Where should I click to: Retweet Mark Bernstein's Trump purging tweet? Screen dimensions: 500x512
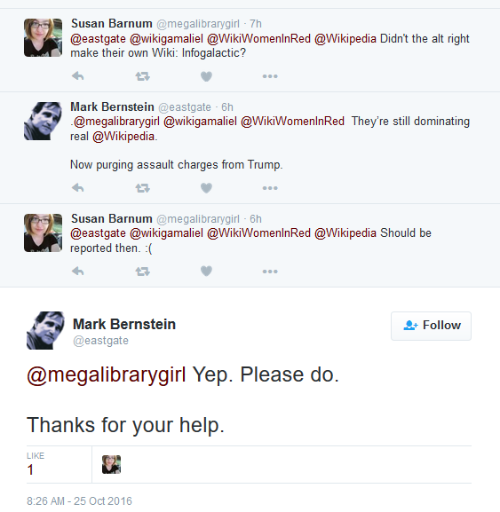142,188
